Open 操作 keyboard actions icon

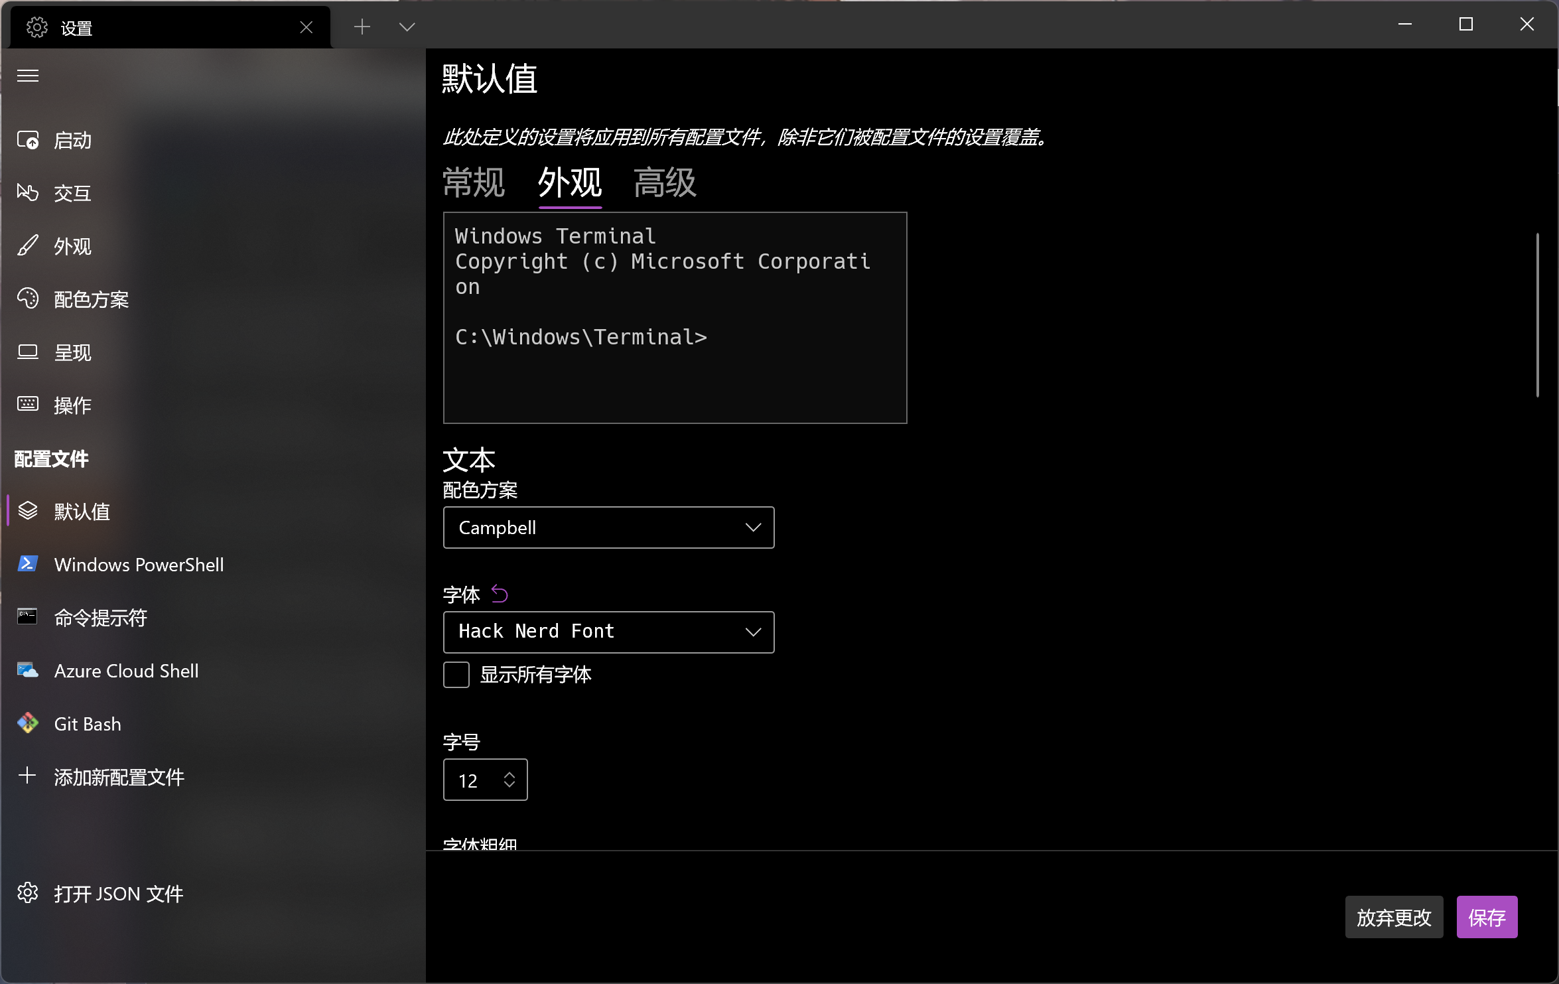28,404
